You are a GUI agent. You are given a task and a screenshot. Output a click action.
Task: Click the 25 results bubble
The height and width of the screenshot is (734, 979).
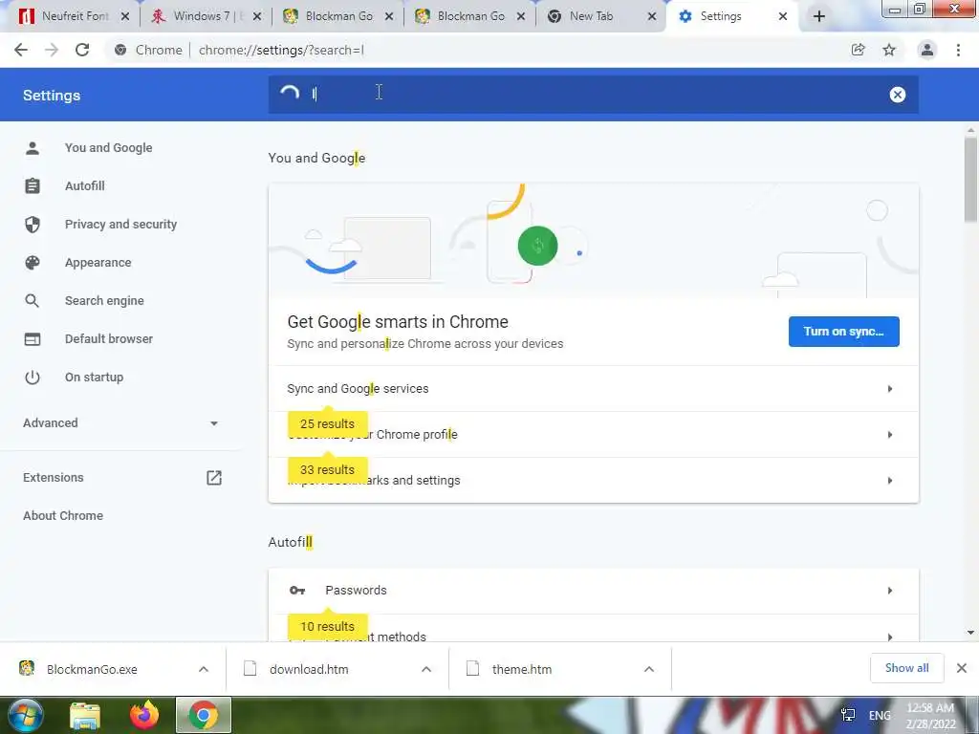[327, 423]
